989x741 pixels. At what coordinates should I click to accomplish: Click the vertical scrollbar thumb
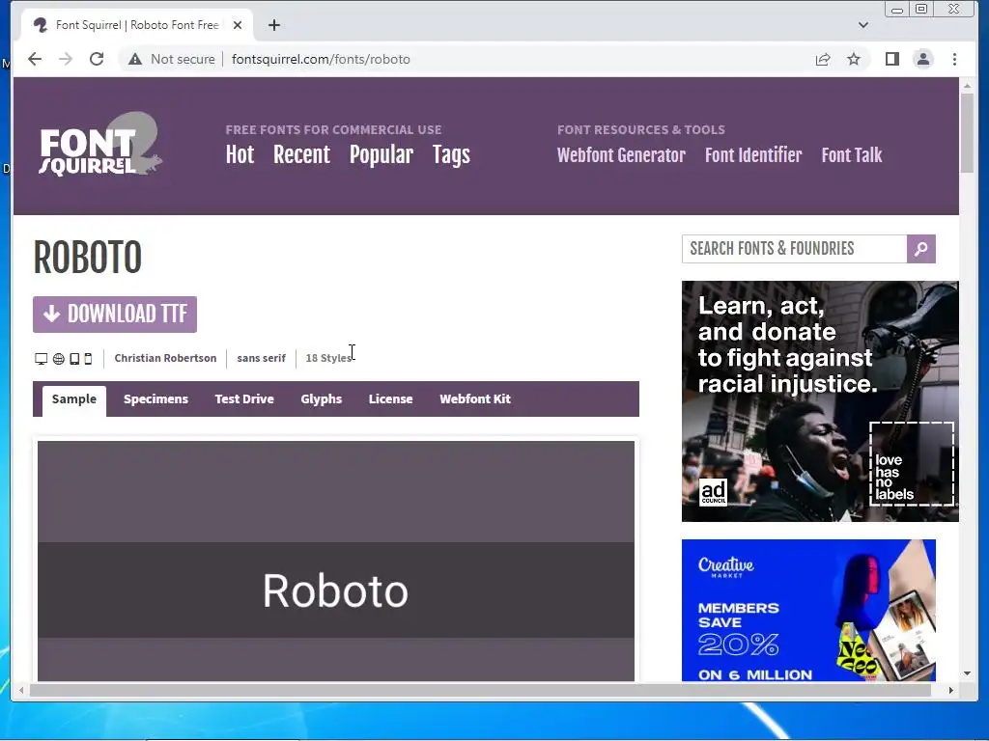pyautogui.click(x=967, y=133)
